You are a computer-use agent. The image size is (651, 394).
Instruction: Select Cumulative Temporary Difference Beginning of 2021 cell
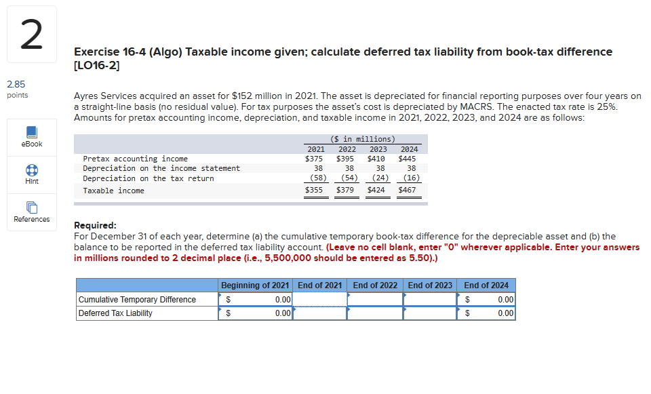tap(256, 299)
